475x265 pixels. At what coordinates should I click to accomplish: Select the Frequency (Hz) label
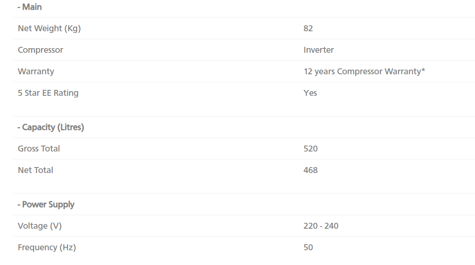(x=47, y=247)
